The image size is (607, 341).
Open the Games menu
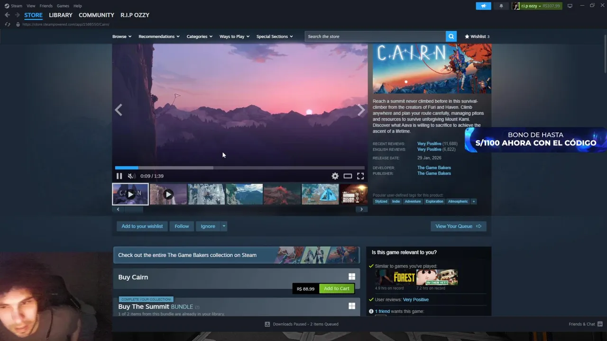[63, 6]
